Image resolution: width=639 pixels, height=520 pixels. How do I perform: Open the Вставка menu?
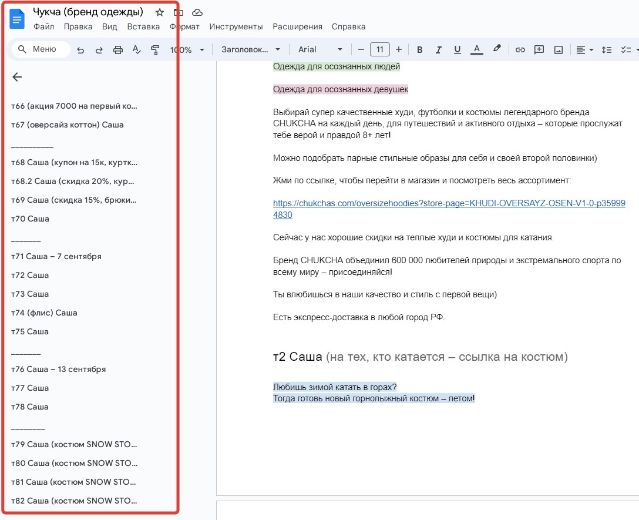point(143,26)
